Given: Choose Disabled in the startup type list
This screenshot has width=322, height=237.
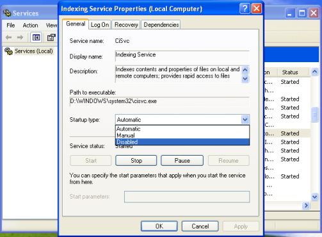Looking at the screenshot, I should [x=182, y=142].
